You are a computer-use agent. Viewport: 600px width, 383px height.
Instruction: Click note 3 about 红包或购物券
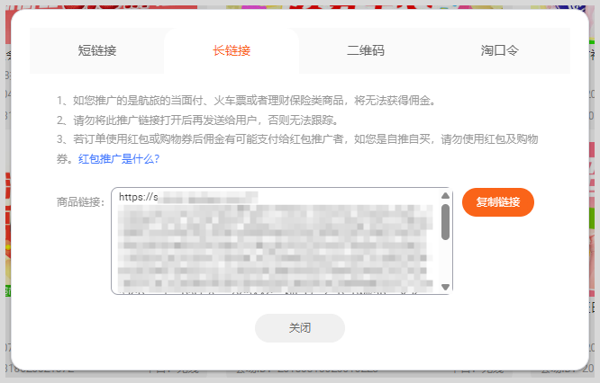tap(297, 148)
